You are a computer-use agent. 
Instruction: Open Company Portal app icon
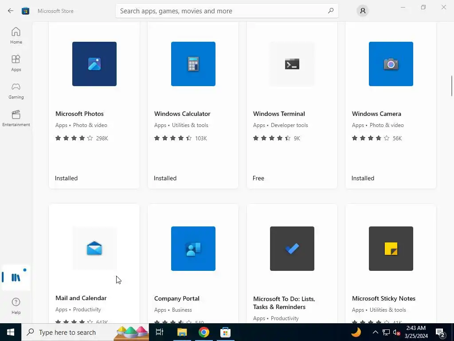click(193, 249)
